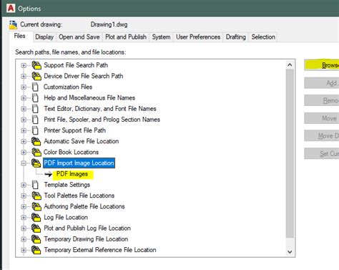Select the System tab
The width and height of the screenshot is (339, 270).
click(x=161, y=37)
